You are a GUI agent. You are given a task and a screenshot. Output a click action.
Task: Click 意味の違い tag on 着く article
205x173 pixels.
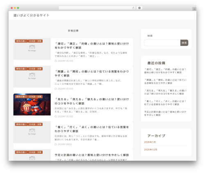pos(21,124)
